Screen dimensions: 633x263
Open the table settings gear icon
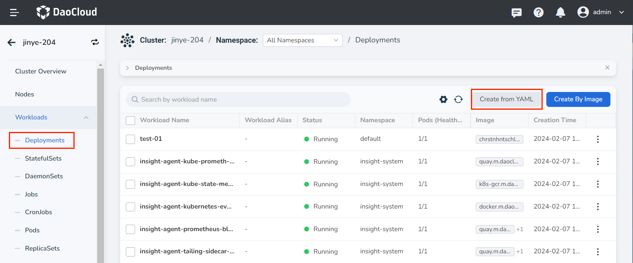[x=444, y=99]
